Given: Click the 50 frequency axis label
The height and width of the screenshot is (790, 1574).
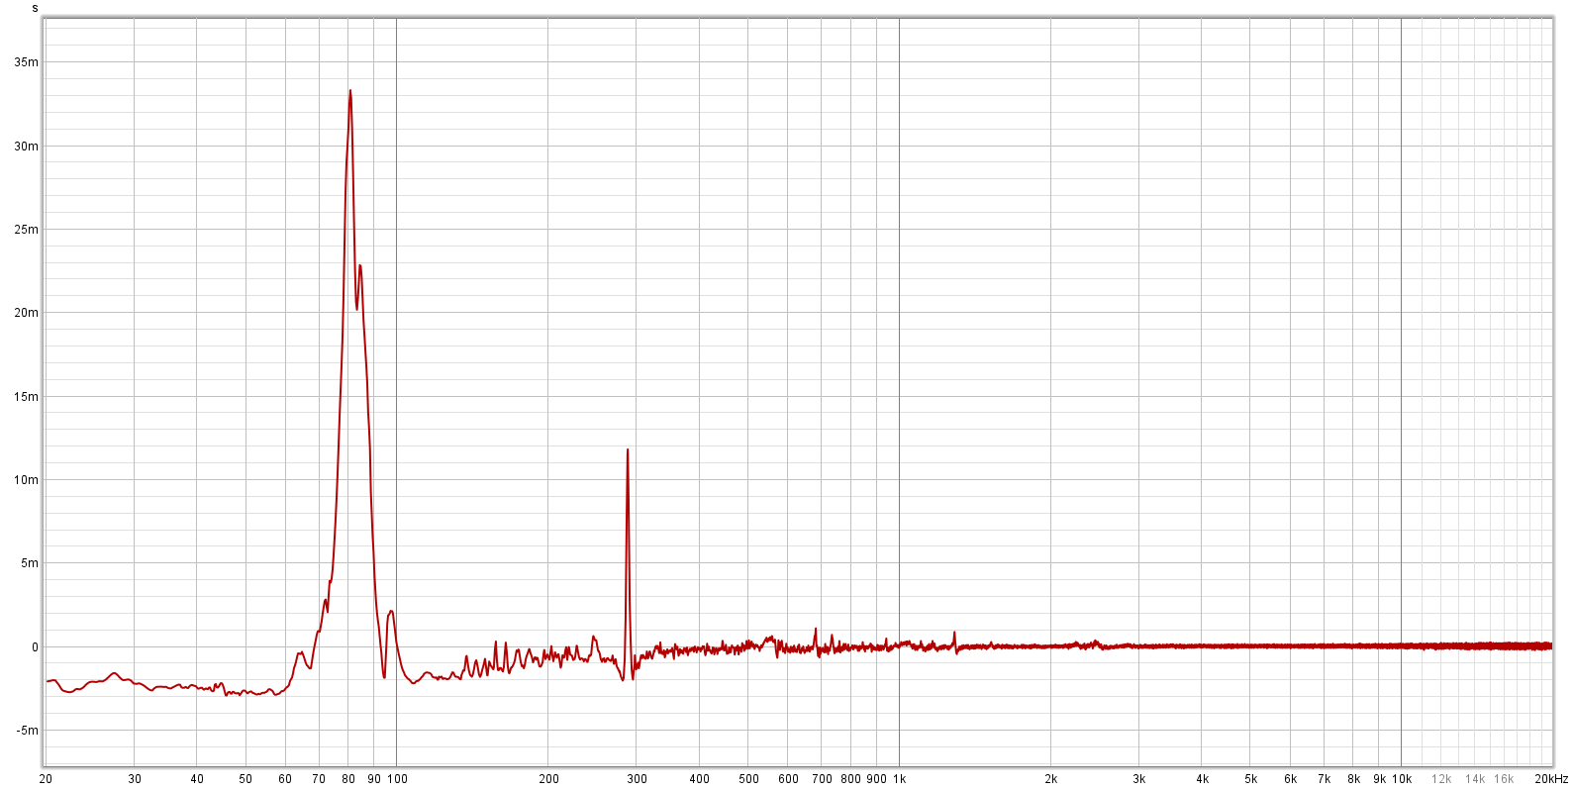Looking at the screenshot, I should [246, 779].
